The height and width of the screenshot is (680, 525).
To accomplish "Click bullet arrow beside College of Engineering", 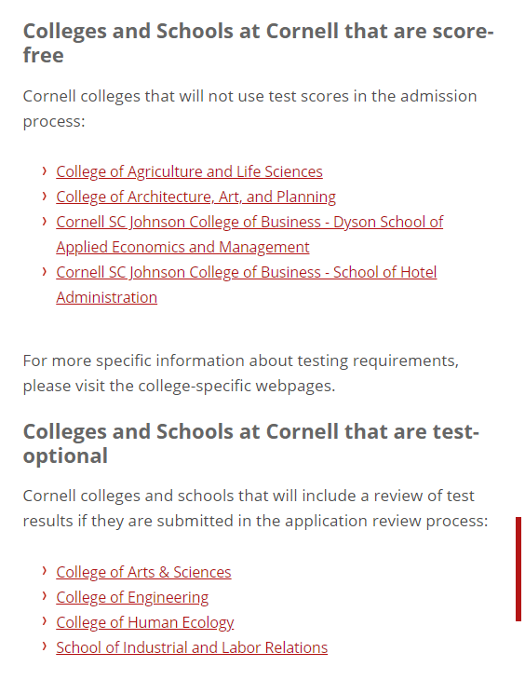I will tap(45, 597).
